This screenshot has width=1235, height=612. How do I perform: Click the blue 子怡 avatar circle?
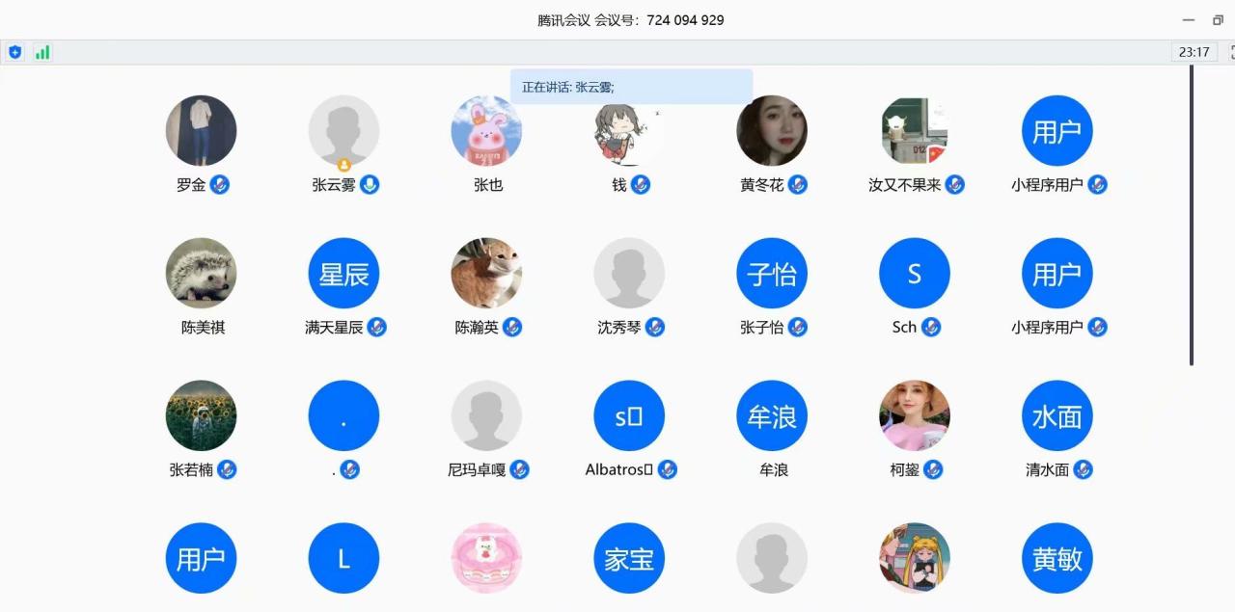pyautogui.click(x=772, y=273)
